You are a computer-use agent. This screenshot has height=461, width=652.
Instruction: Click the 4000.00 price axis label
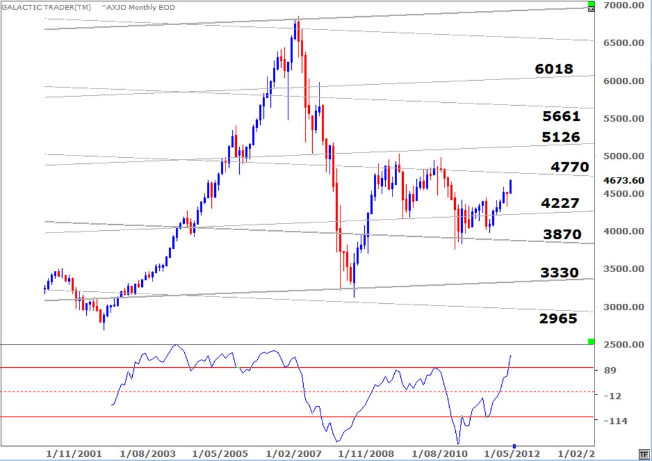click(624, 231)
